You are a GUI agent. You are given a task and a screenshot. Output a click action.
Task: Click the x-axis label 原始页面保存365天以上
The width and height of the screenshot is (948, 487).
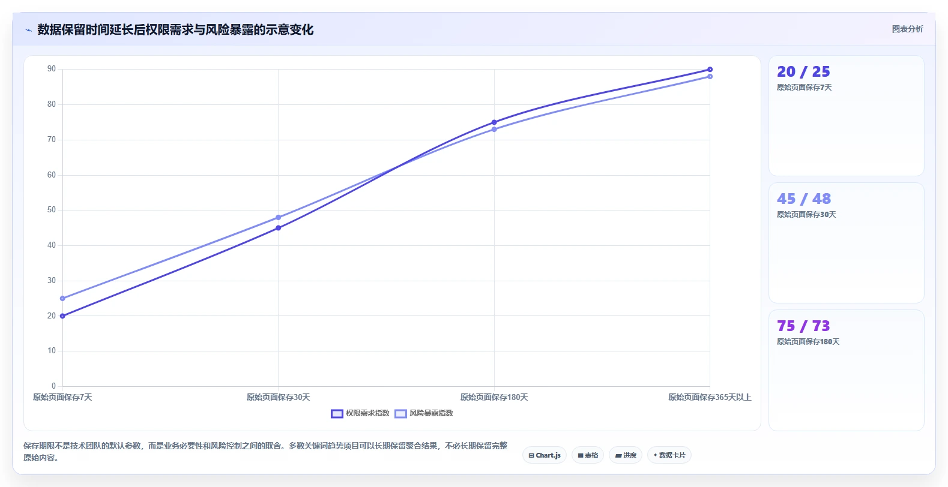[710, 397]
